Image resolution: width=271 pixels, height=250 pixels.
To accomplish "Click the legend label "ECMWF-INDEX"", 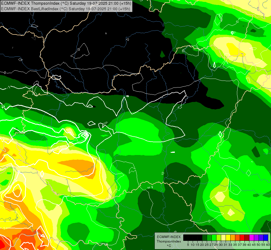I will click(169, 237).
